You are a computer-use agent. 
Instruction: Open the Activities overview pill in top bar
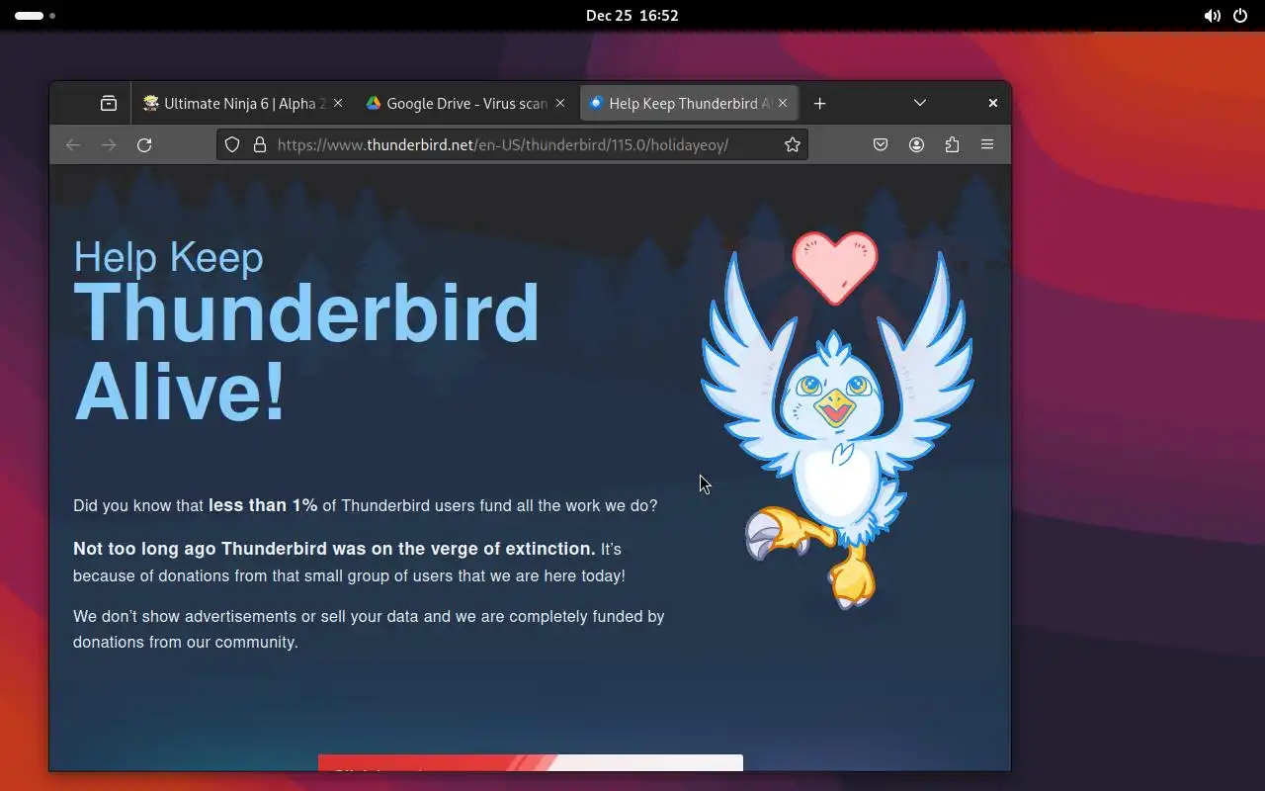(35, 16)
